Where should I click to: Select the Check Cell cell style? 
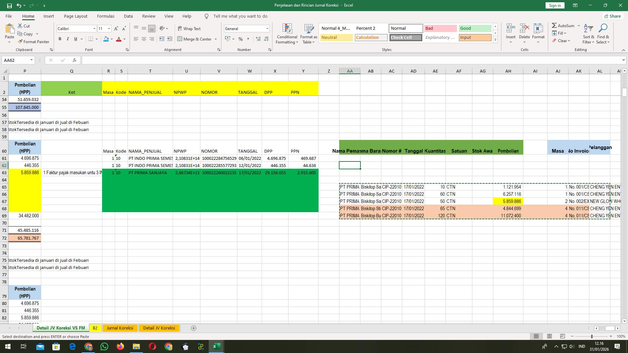[406, 37]
